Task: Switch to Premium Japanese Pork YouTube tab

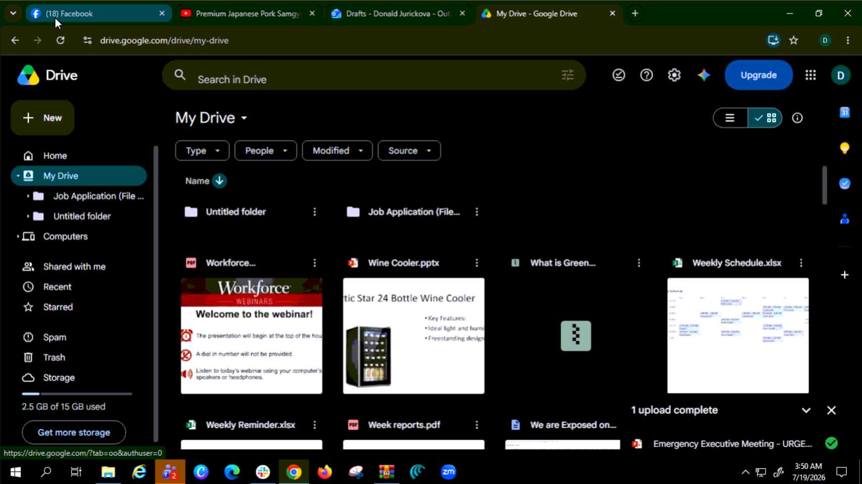Action: 248,14
